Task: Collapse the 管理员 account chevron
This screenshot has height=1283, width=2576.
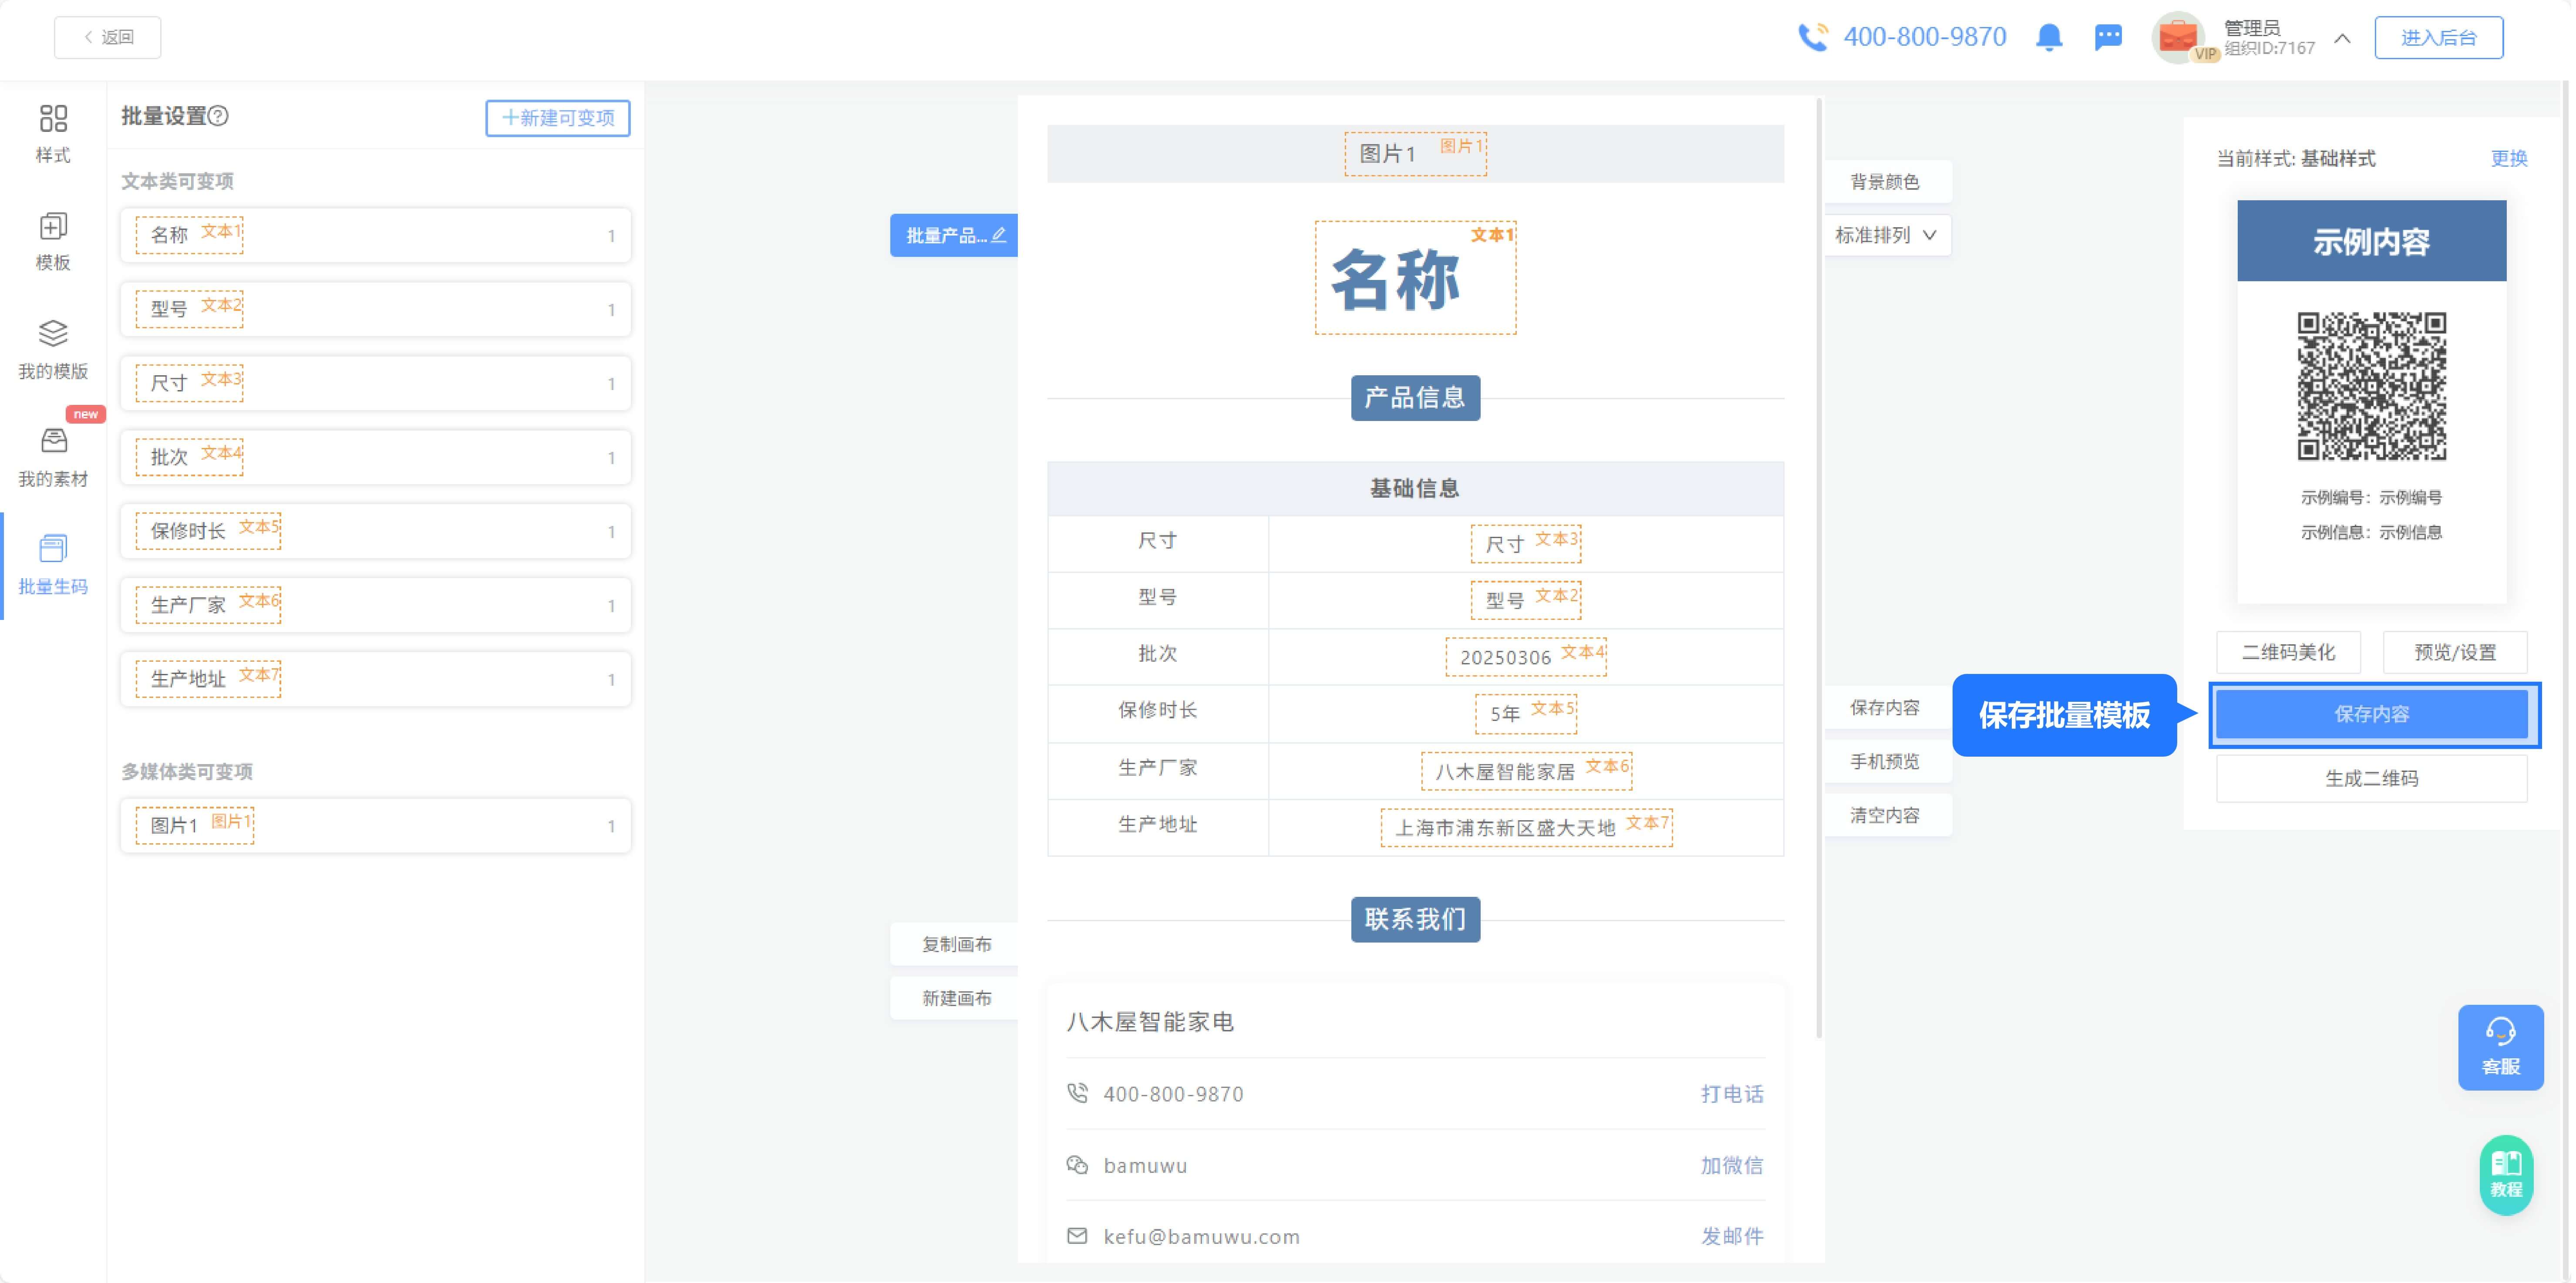Action: (2342, 38)
